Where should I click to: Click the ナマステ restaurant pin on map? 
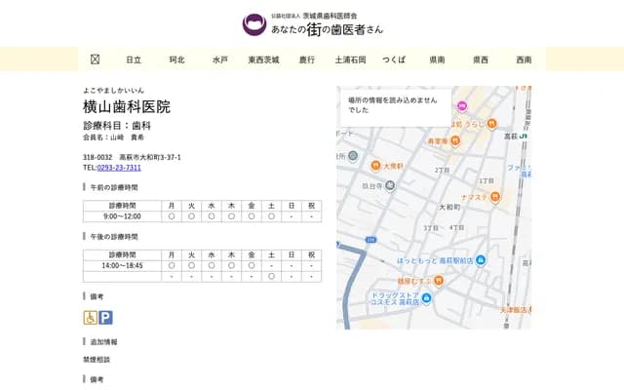coord(494,197)
